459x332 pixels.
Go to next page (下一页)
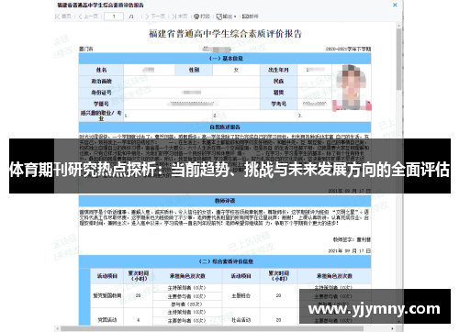click(x=155, y=17)
